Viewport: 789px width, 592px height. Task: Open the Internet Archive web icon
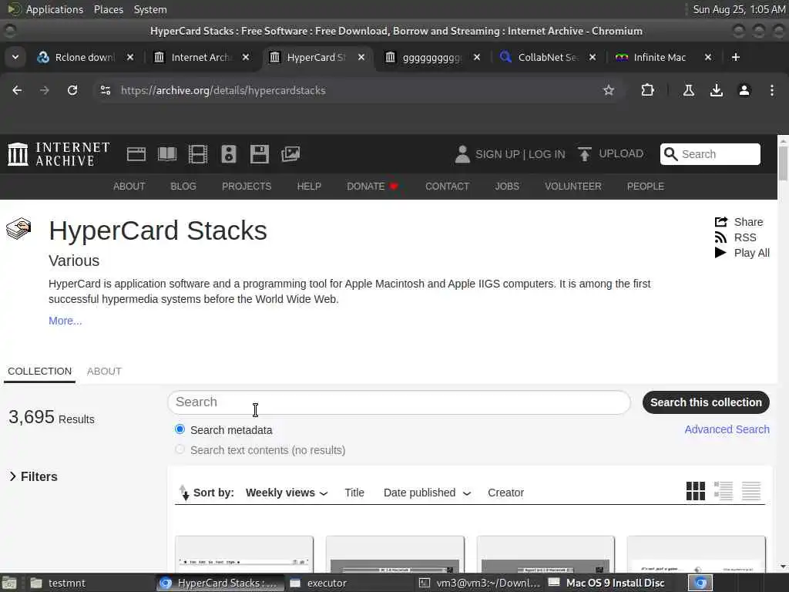tap(136, 154)
